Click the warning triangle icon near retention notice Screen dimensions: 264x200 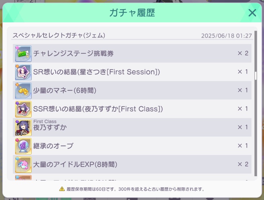pyautogui.click(x=62, y=189)
